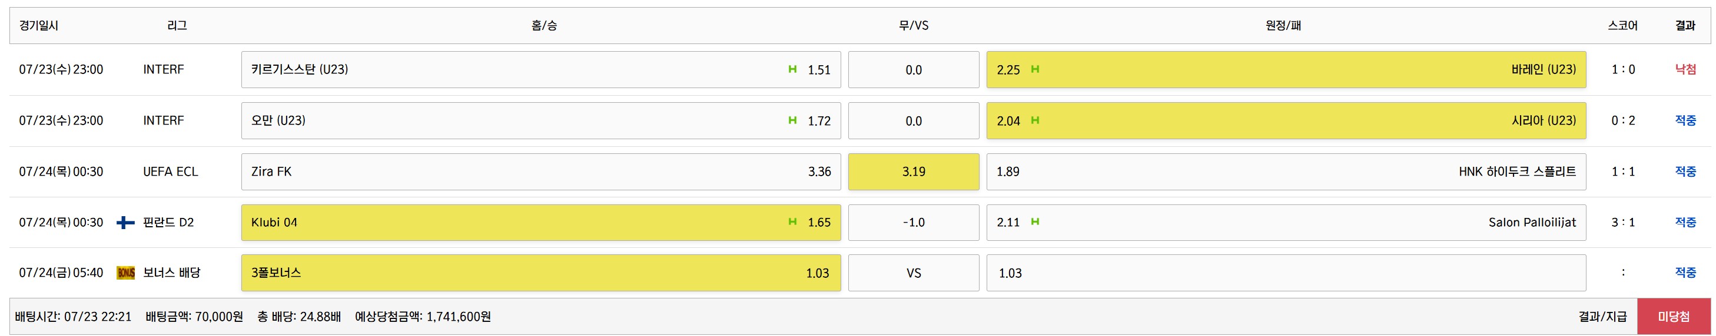Pick the HNK 하이두크 스플리트 away cell
The image size is (1716, 336).
[x=1286, y=172]
